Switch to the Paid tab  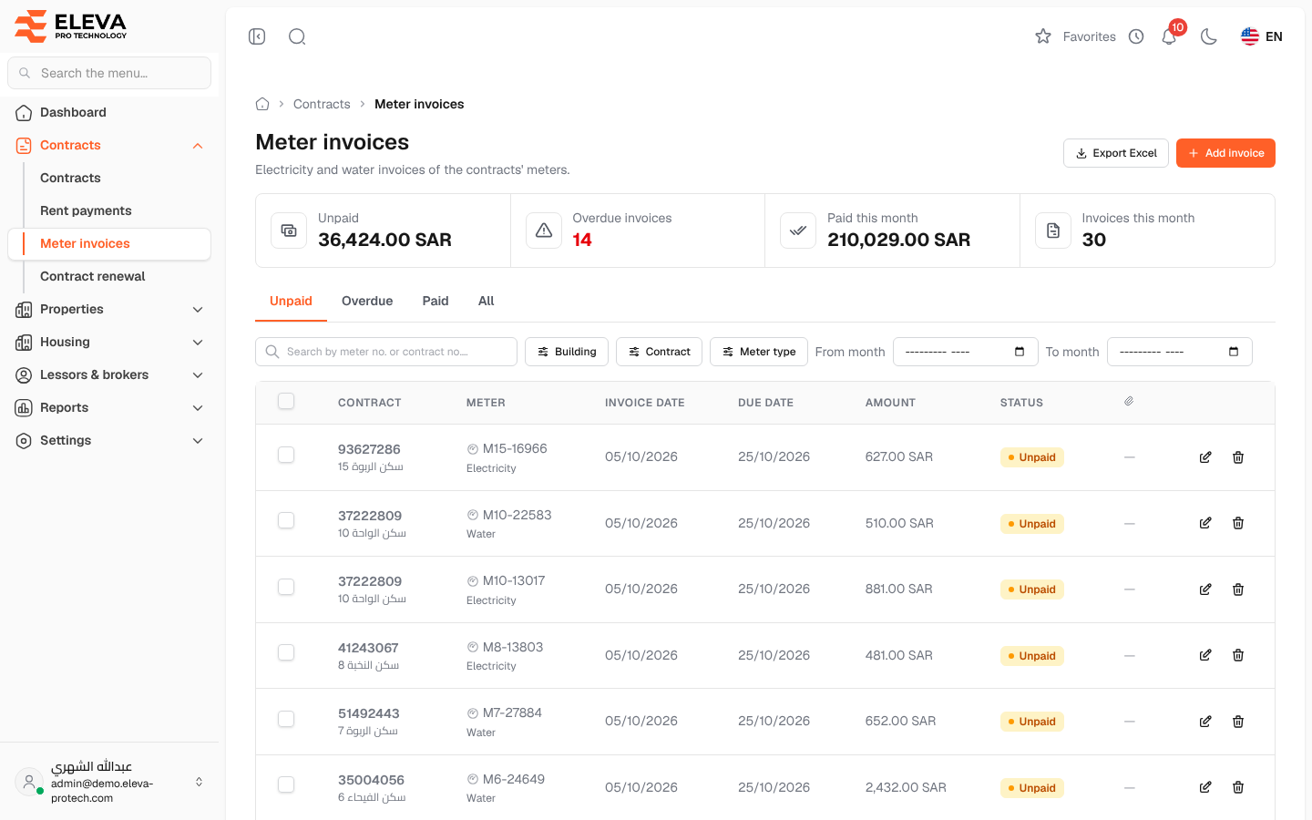(436, 301)
